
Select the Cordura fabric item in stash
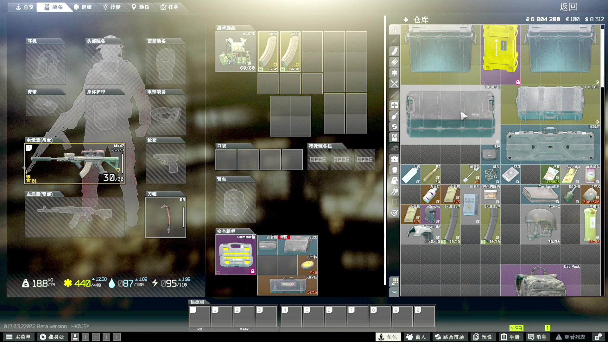click(x=540, y=194)
